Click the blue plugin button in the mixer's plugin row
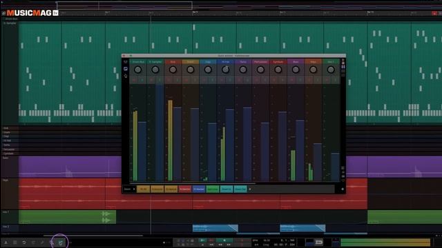The height and width of the screenshot is (248, 442). click(199, 189)
